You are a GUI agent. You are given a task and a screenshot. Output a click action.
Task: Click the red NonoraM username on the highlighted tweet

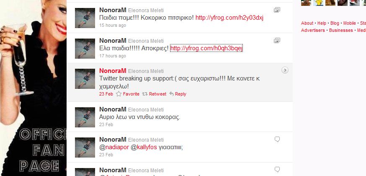[x=113, y=71]
